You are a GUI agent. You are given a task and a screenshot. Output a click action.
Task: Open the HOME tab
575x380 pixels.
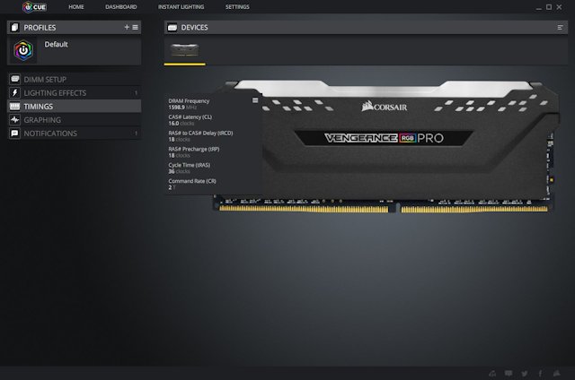pyautogui.click(x=75, y=7)
